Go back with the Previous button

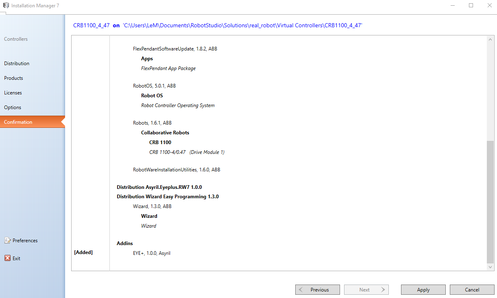318,290
